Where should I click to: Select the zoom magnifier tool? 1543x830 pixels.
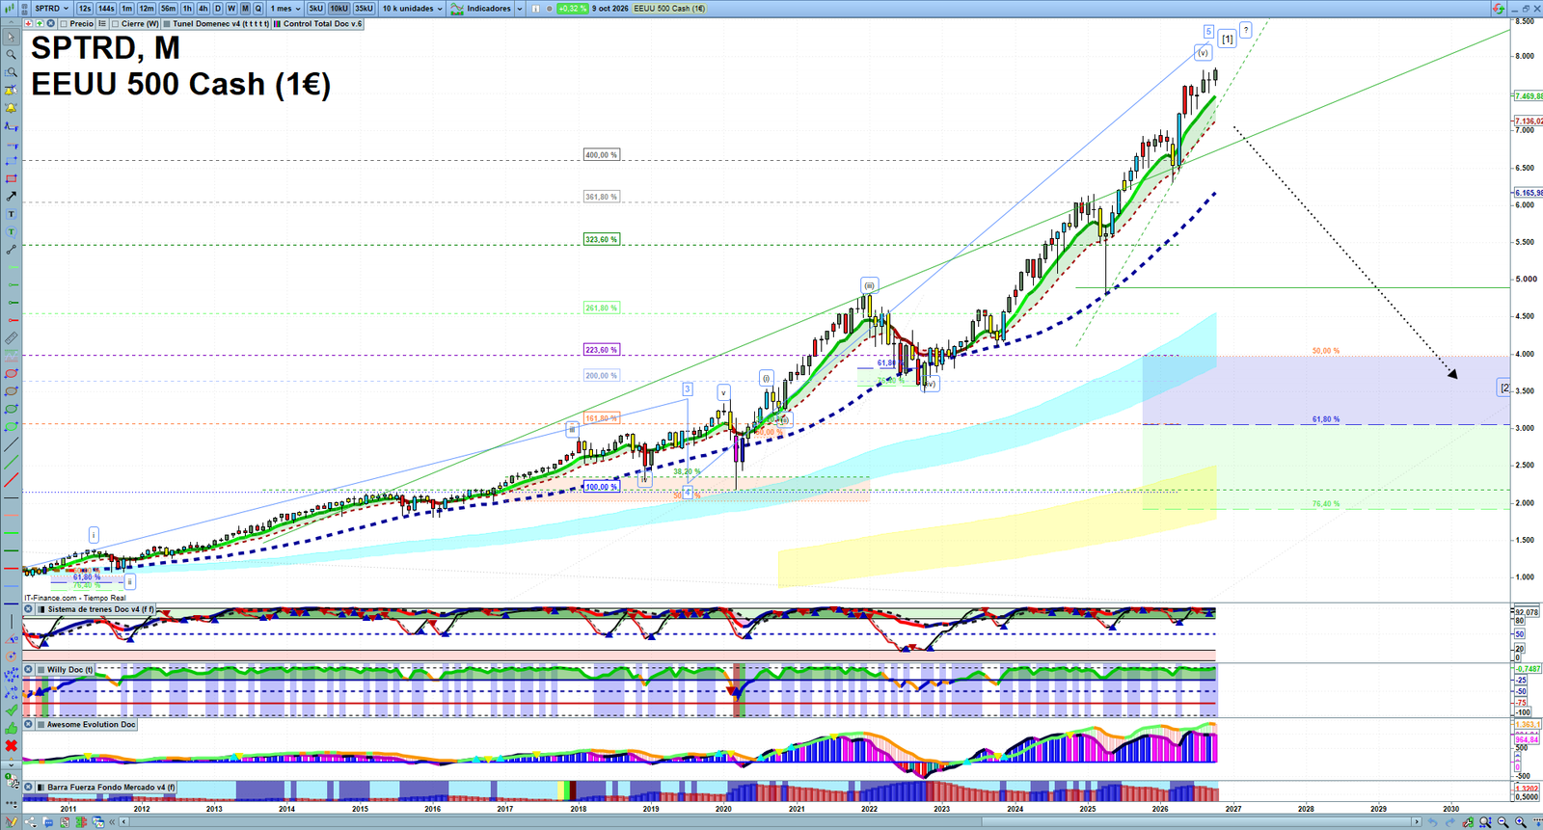12,54
